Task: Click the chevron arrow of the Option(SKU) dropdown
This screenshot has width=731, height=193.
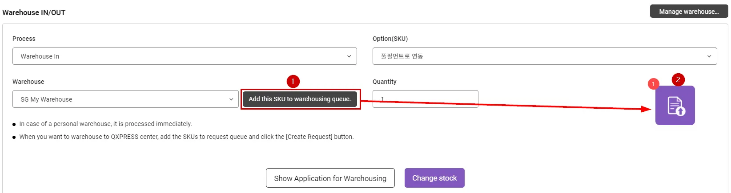Action: pos(709,56)
